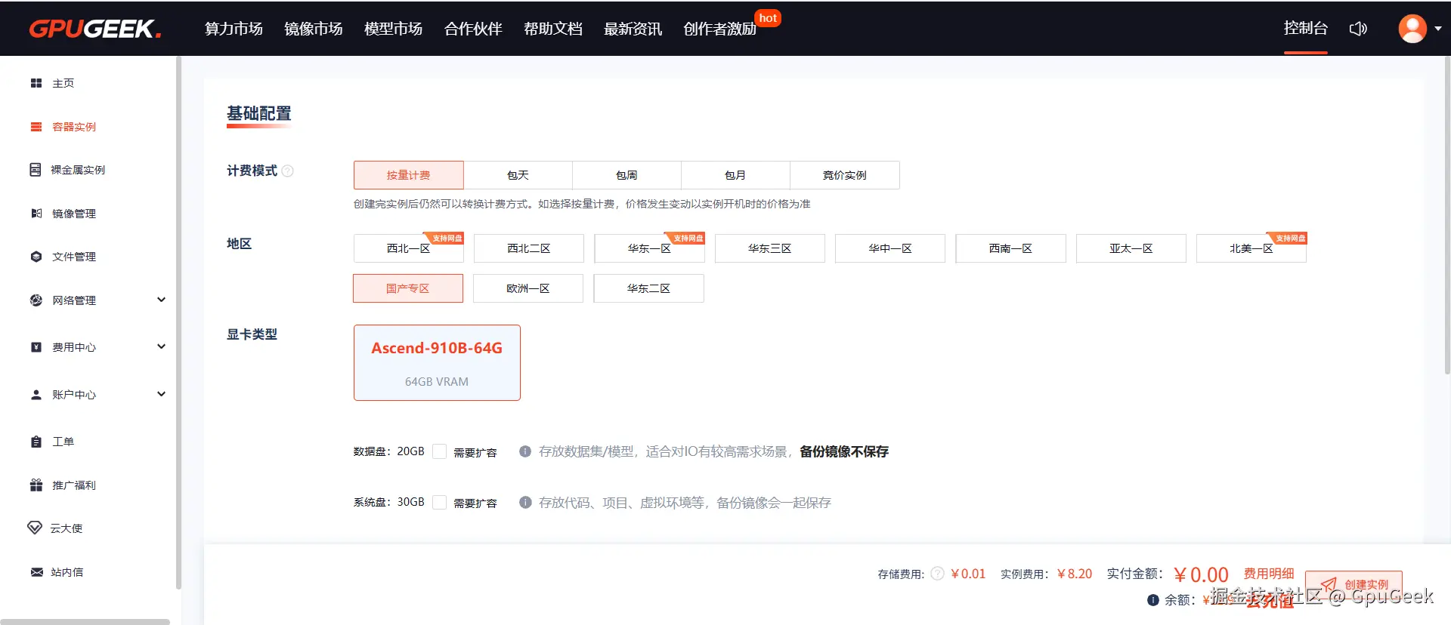Expand the 网络管理 submenu chevron

pyautogui.click(x=161, y=300)
